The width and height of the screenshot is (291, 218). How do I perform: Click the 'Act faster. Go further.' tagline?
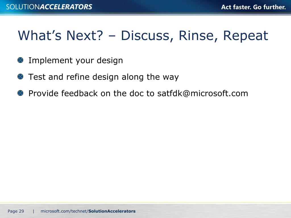(x=253, y=7)
